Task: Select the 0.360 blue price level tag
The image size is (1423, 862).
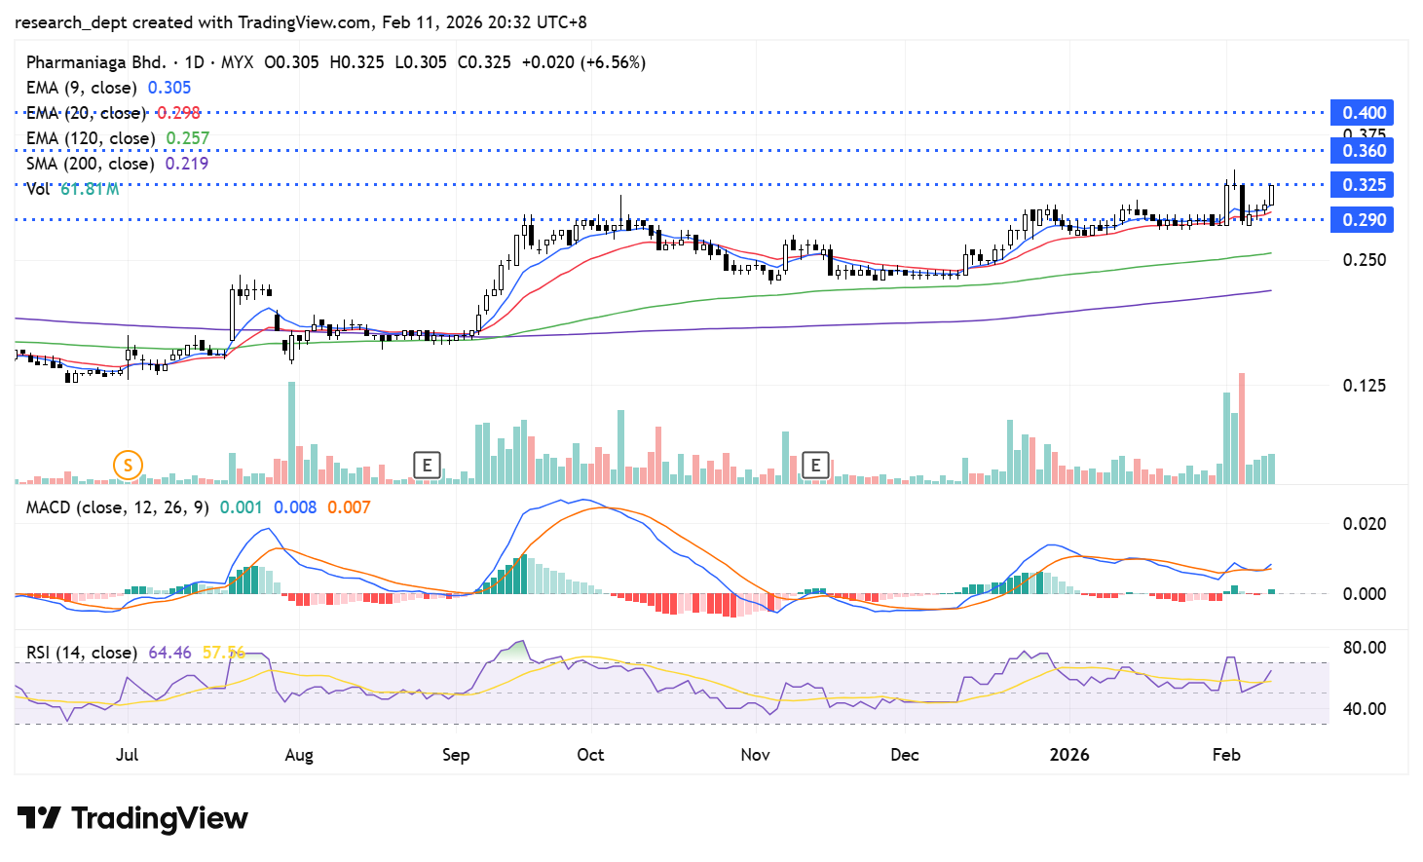Action: [x=1363, y=151]
